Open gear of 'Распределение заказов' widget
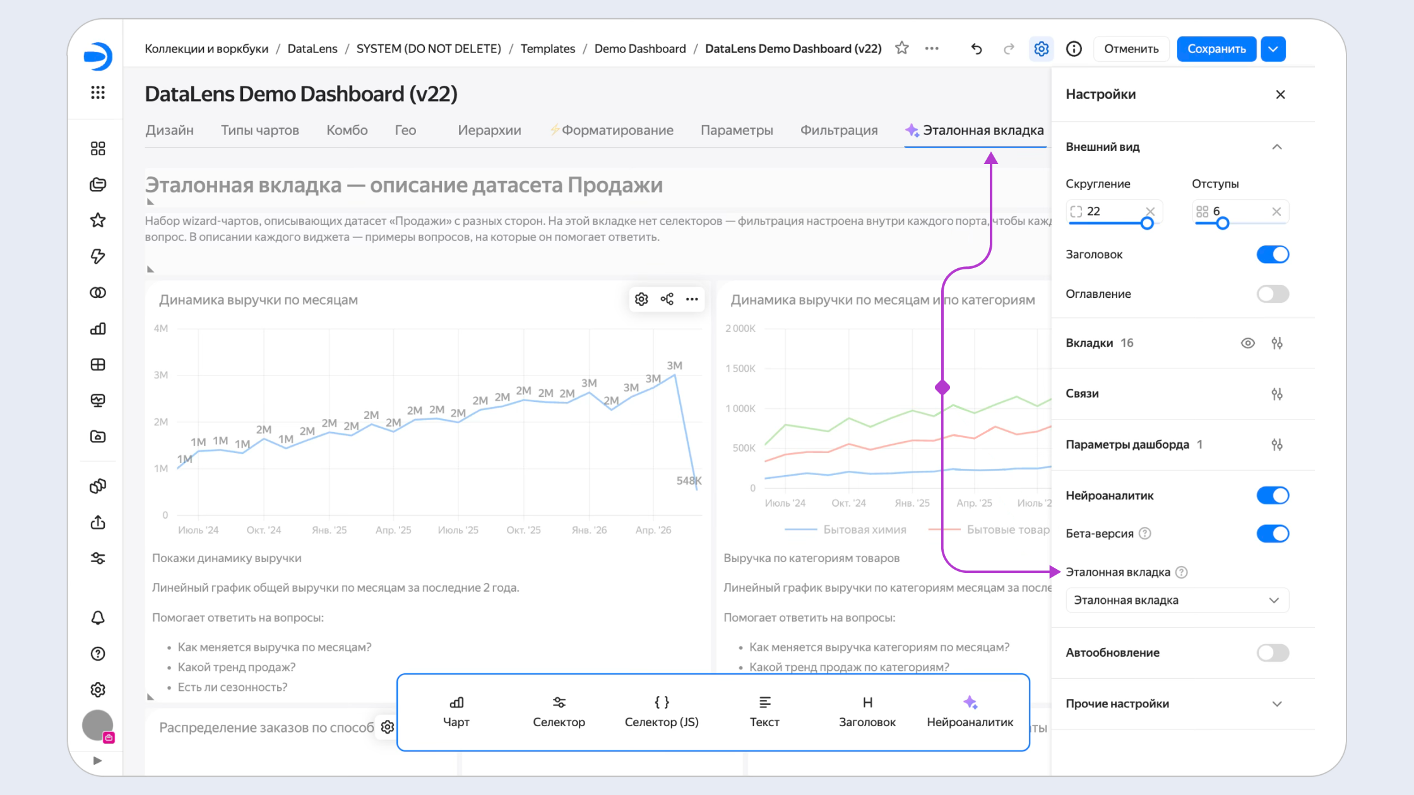Screen dimensions: 1414x795 coord(388,727)
